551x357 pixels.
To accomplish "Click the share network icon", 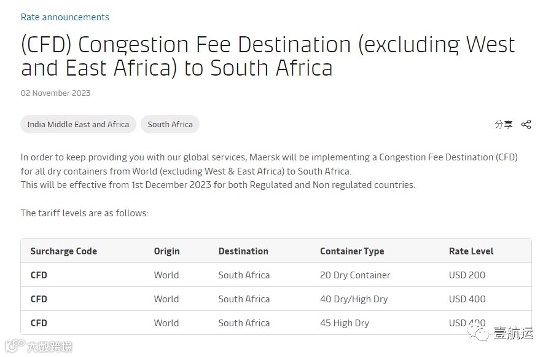I will tap(526, 124).
